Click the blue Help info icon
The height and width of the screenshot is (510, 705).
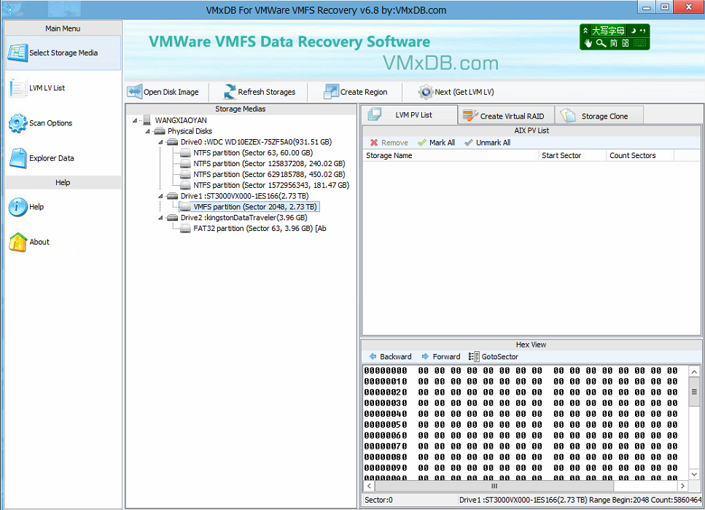pyautogui.click(x=17, y=207)
